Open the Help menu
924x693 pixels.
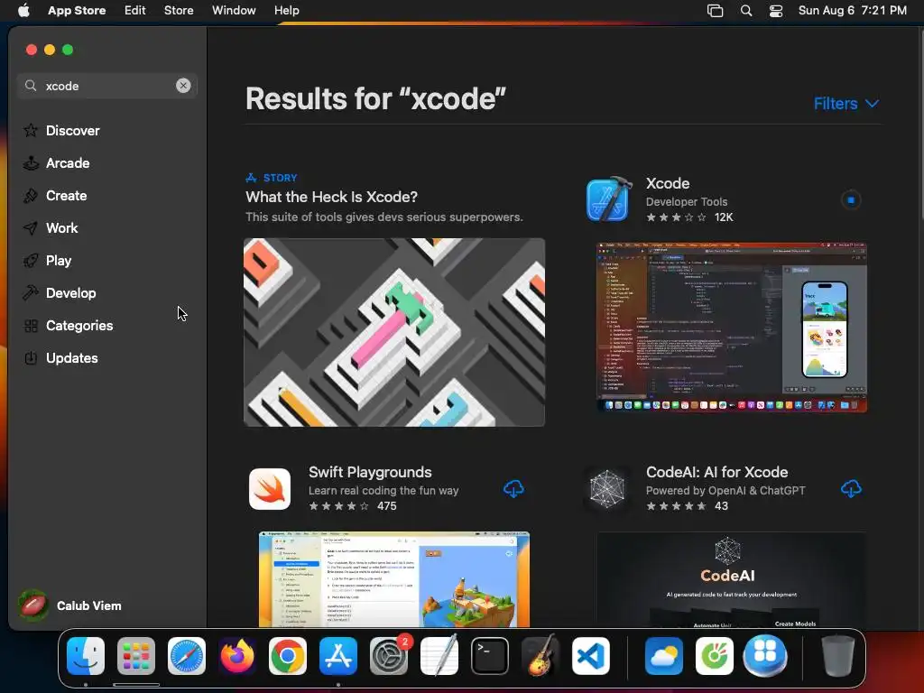(286, 11)
